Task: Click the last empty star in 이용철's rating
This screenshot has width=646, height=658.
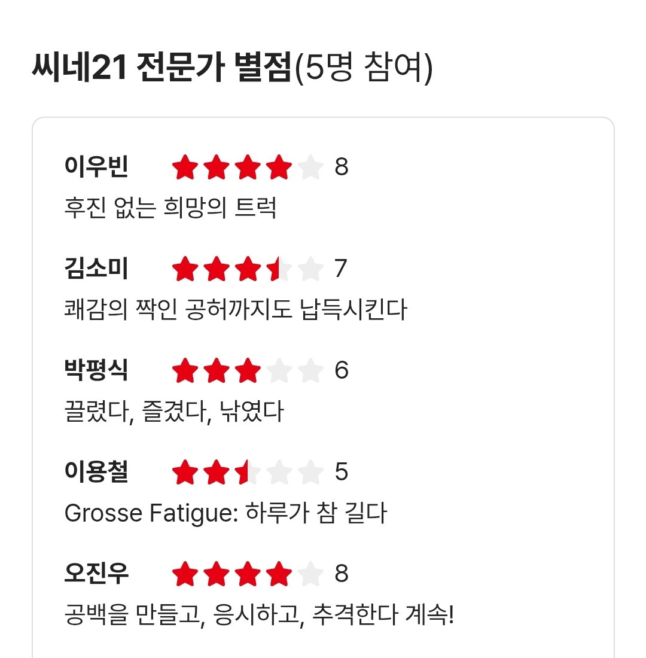Action: (x=310, y=472)
